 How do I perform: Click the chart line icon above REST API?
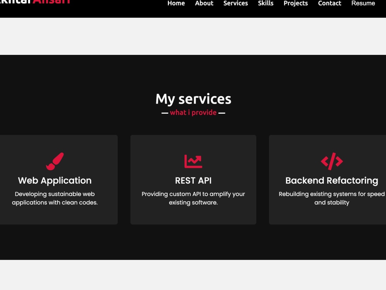pos(193,161)
